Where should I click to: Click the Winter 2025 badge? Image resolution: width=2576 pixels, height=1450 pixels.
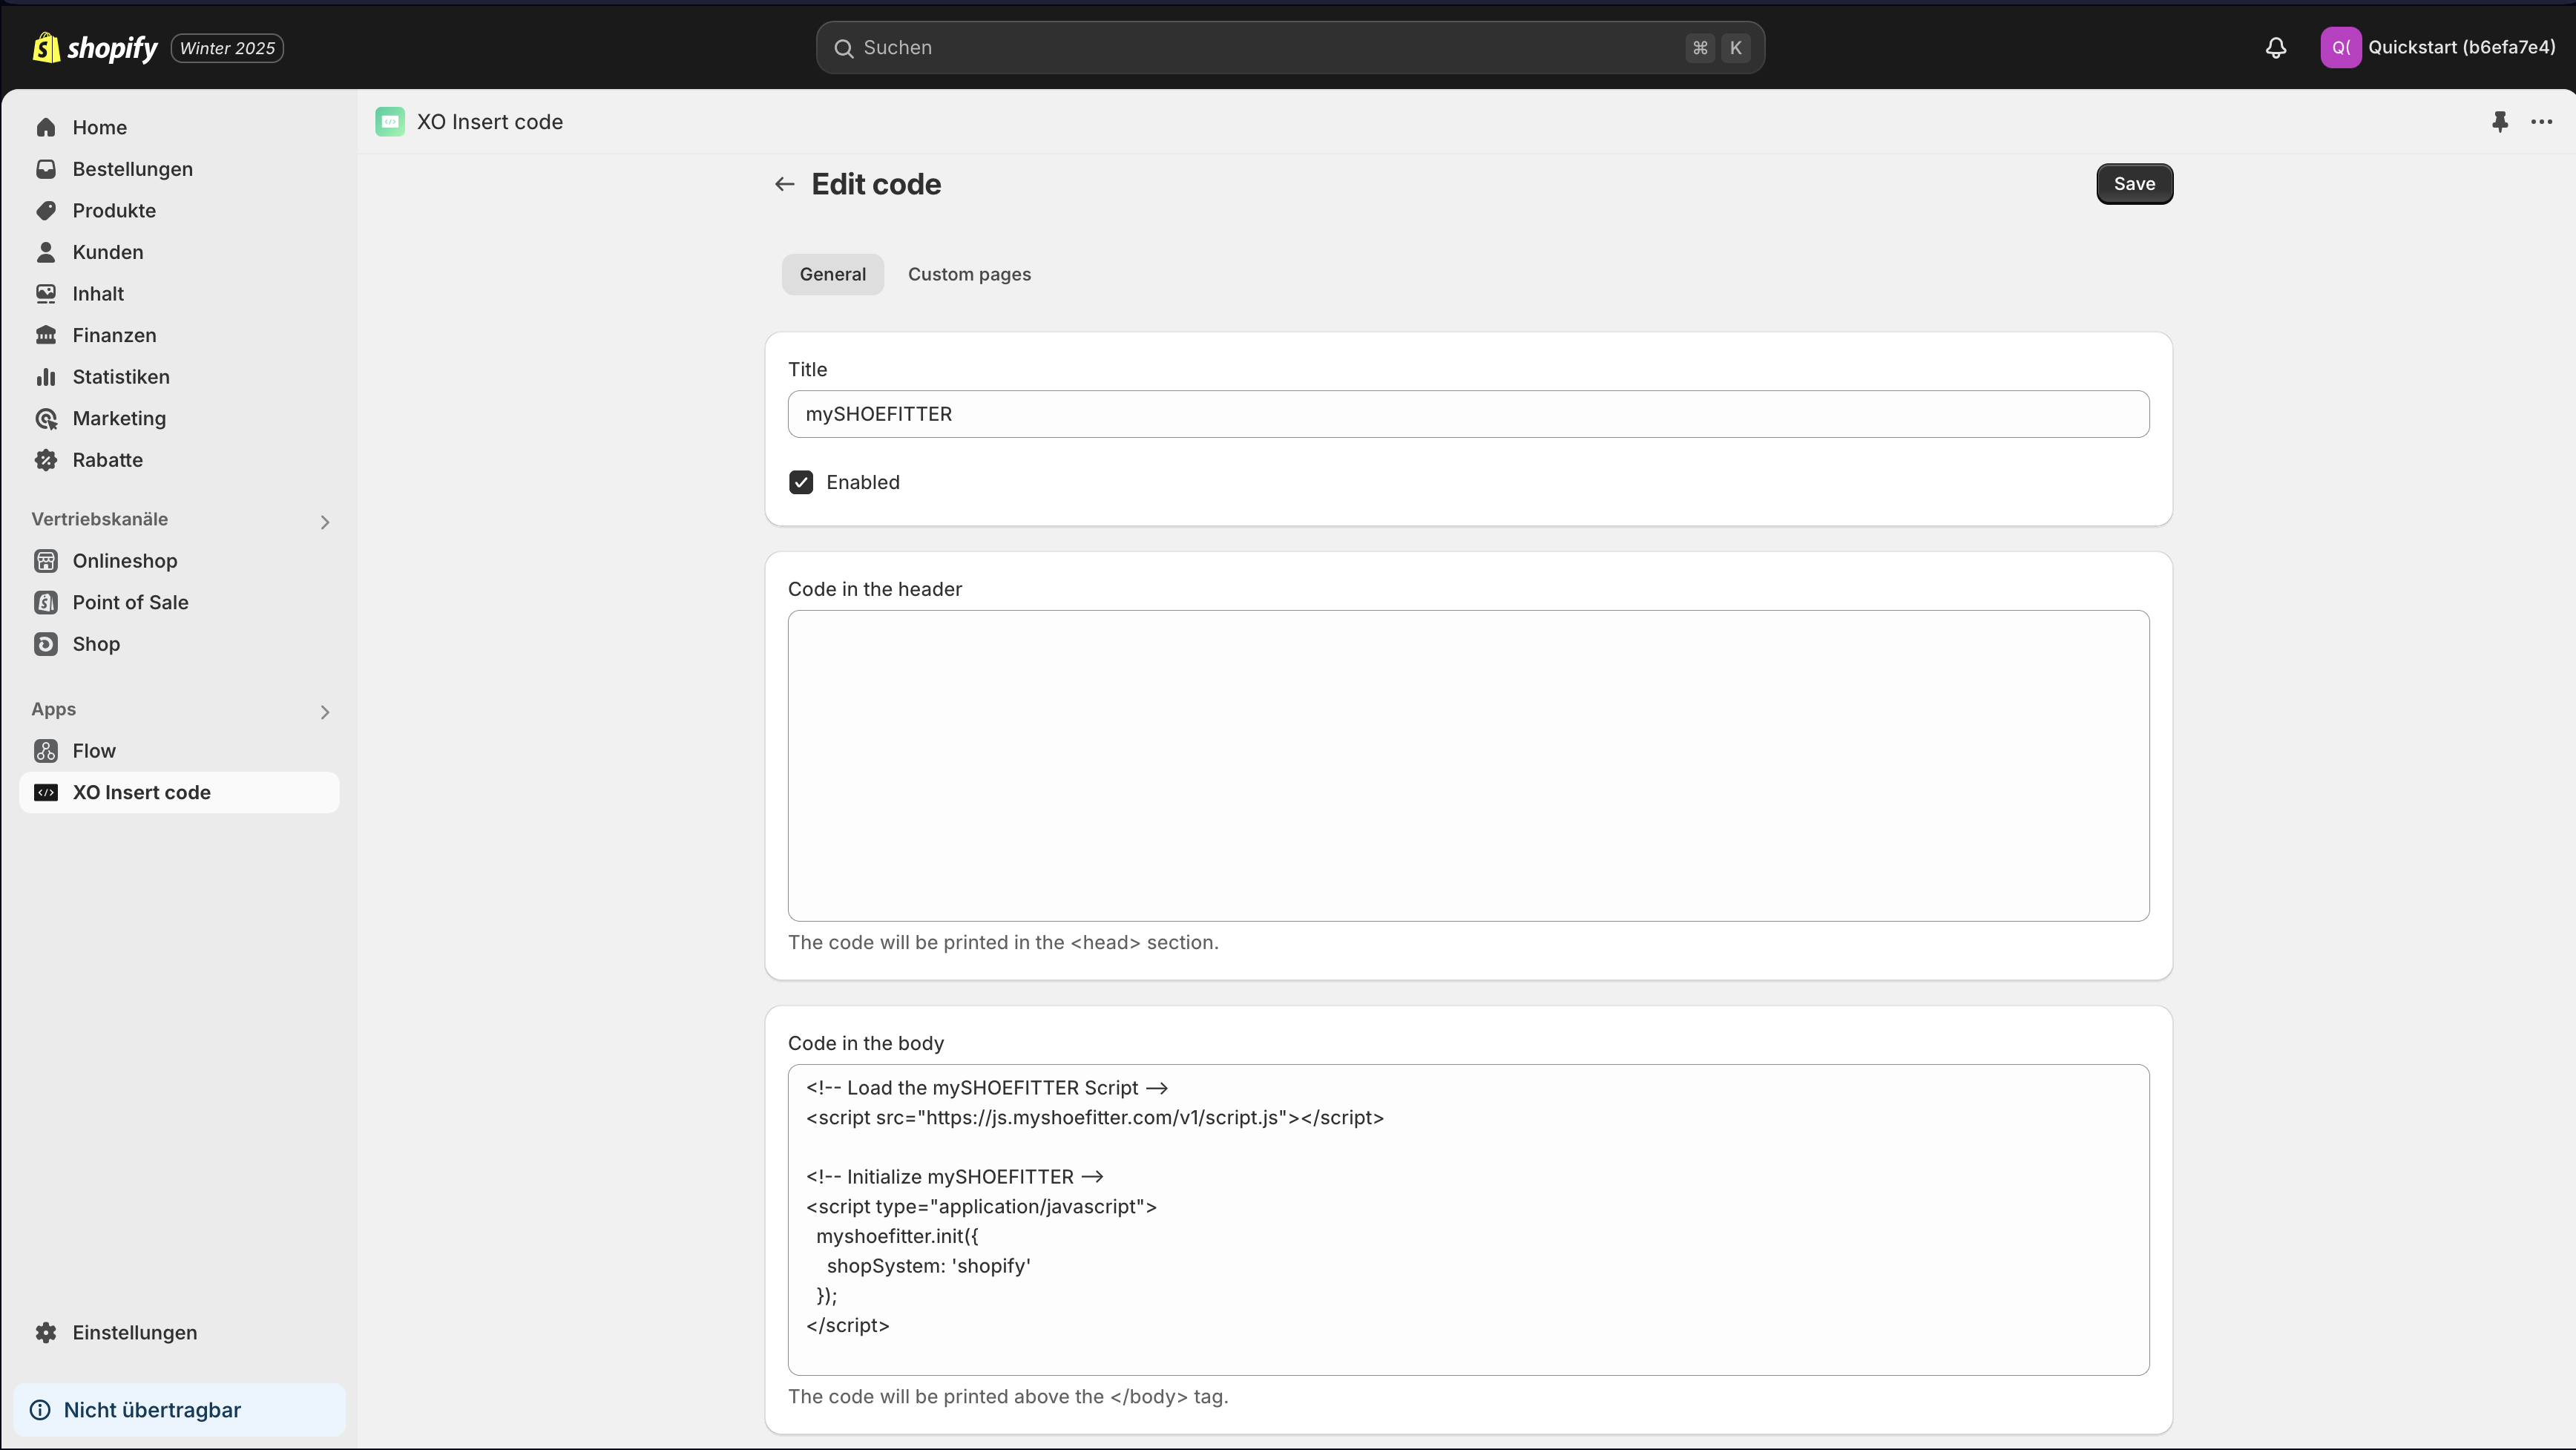coord(227,48)
